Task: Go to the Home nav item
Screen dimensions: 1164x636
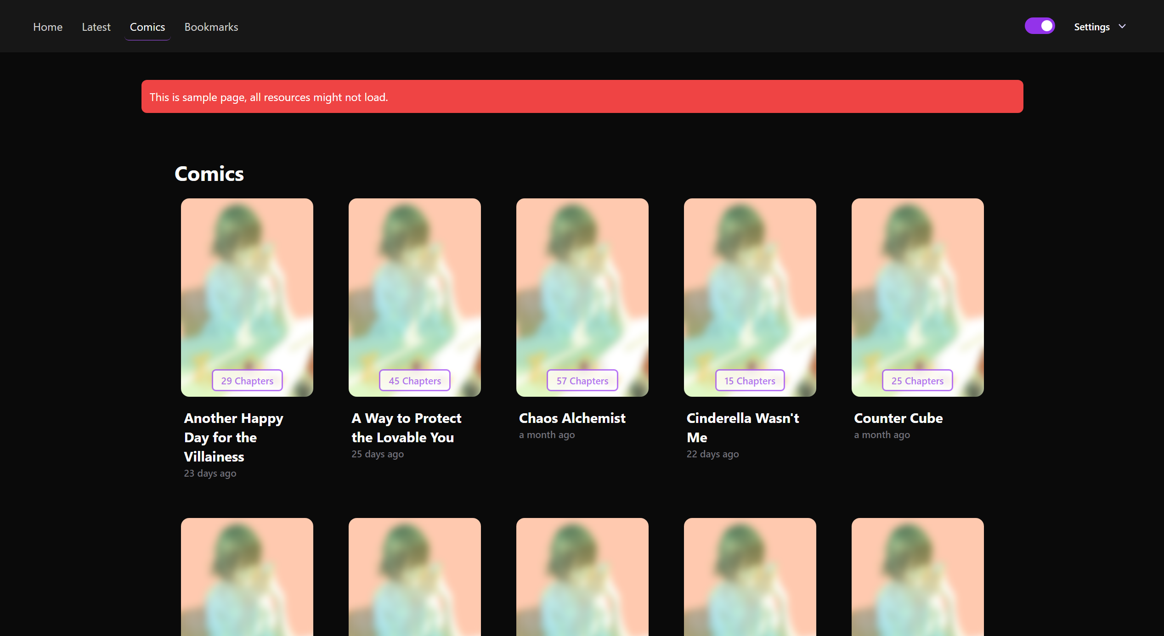Action: pyautogui.click(x=48, y=27)
